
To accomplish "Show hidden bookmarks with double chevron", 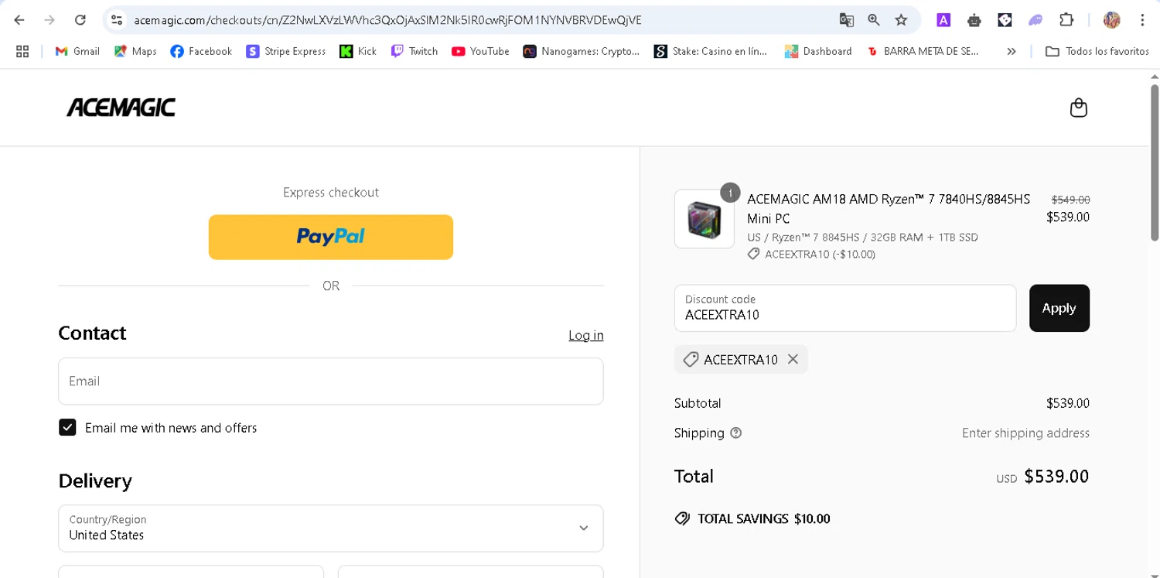I will point(1011,51).
